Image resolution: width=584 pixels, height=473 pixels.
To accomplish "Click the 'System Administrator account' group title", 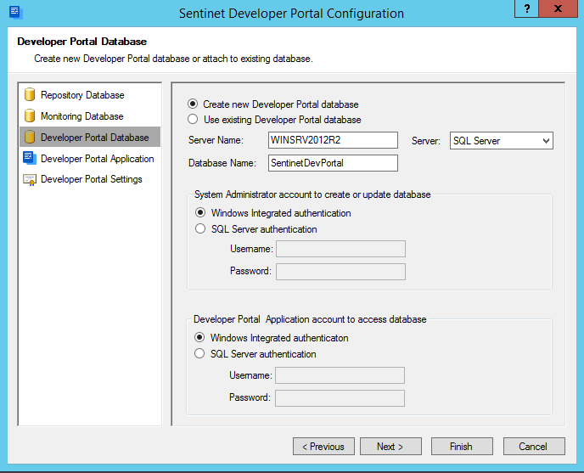I will coord(312,194).
